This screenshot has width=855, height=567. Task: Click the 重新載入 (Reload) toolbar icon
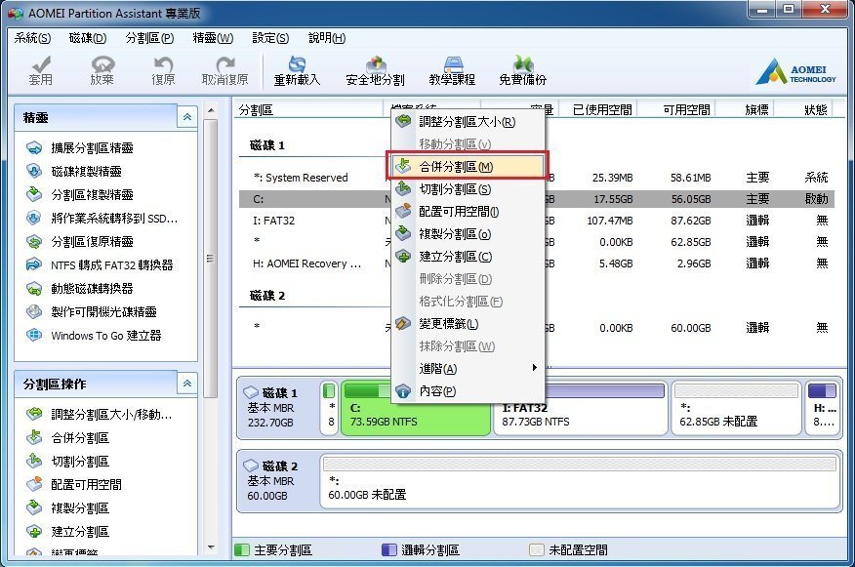pos(297,71)
